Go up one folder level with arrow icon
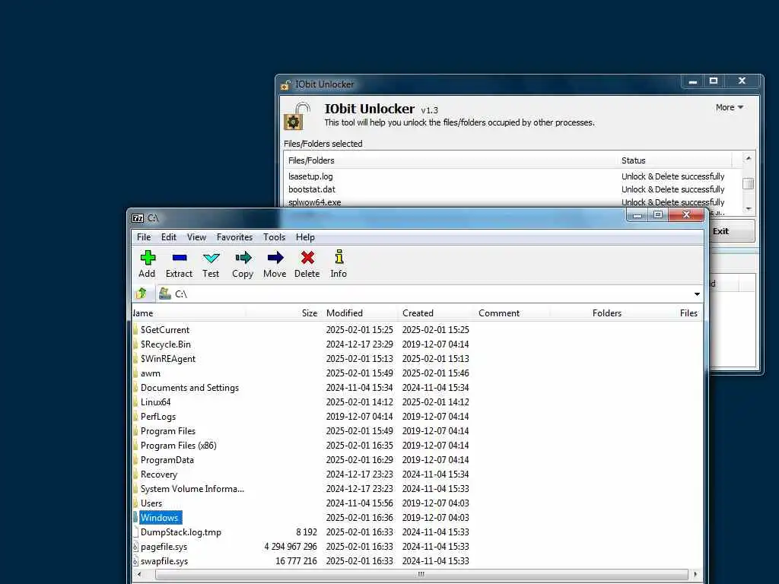This screenshot has width=779, height=584. click(x=141, y=294)
